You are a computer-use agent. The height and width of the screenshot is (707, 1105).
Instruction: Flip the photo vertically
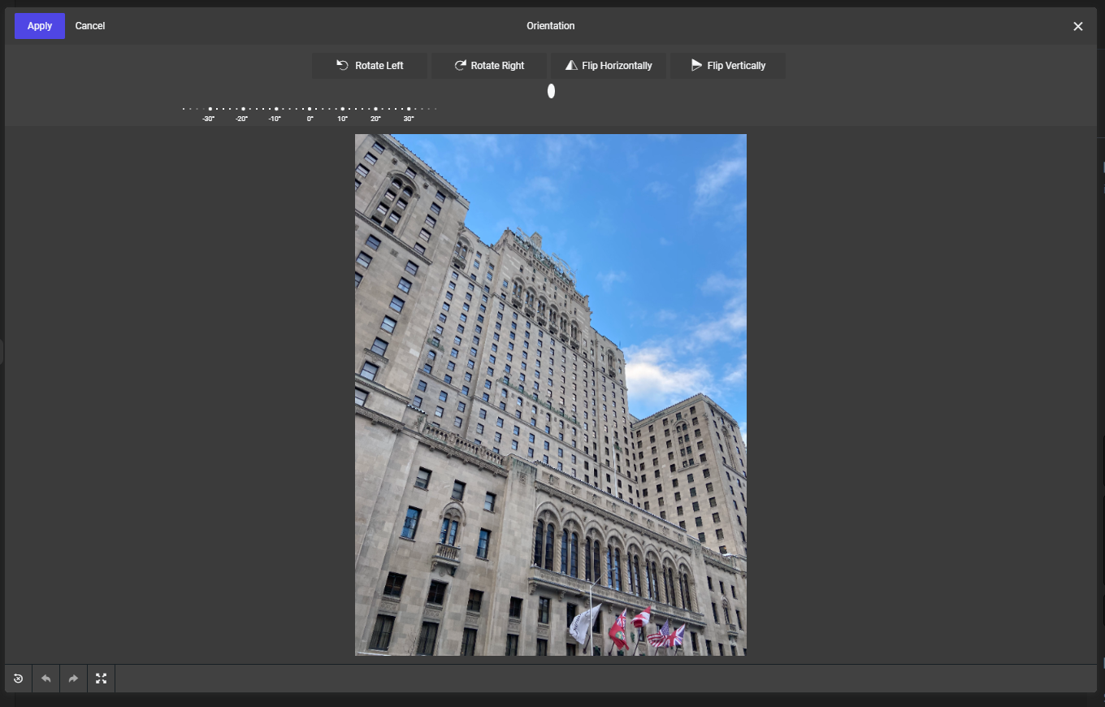[x=728, y=66]
